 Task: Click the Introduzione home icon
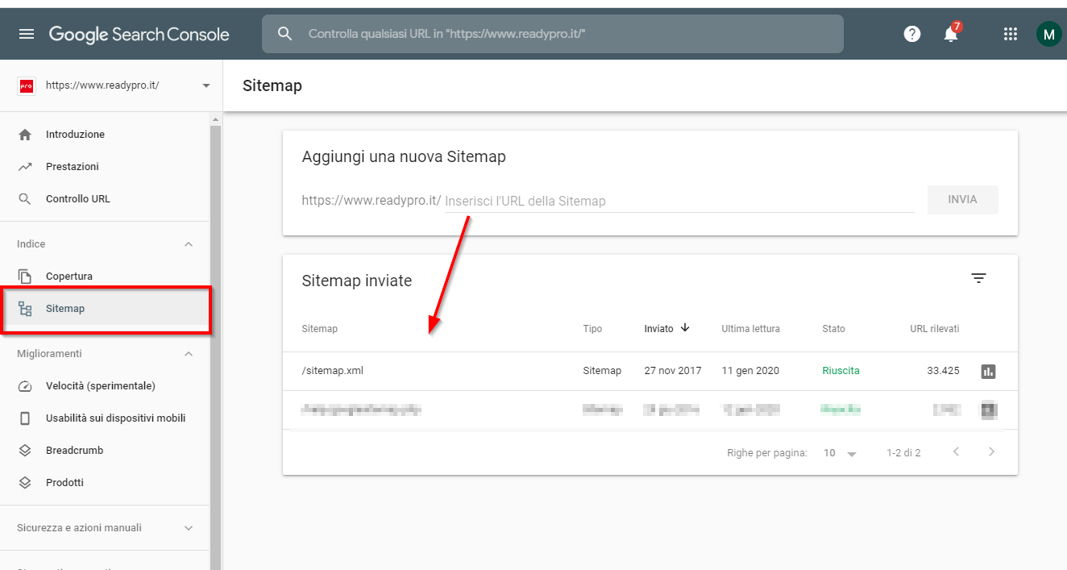click(25, 135)
